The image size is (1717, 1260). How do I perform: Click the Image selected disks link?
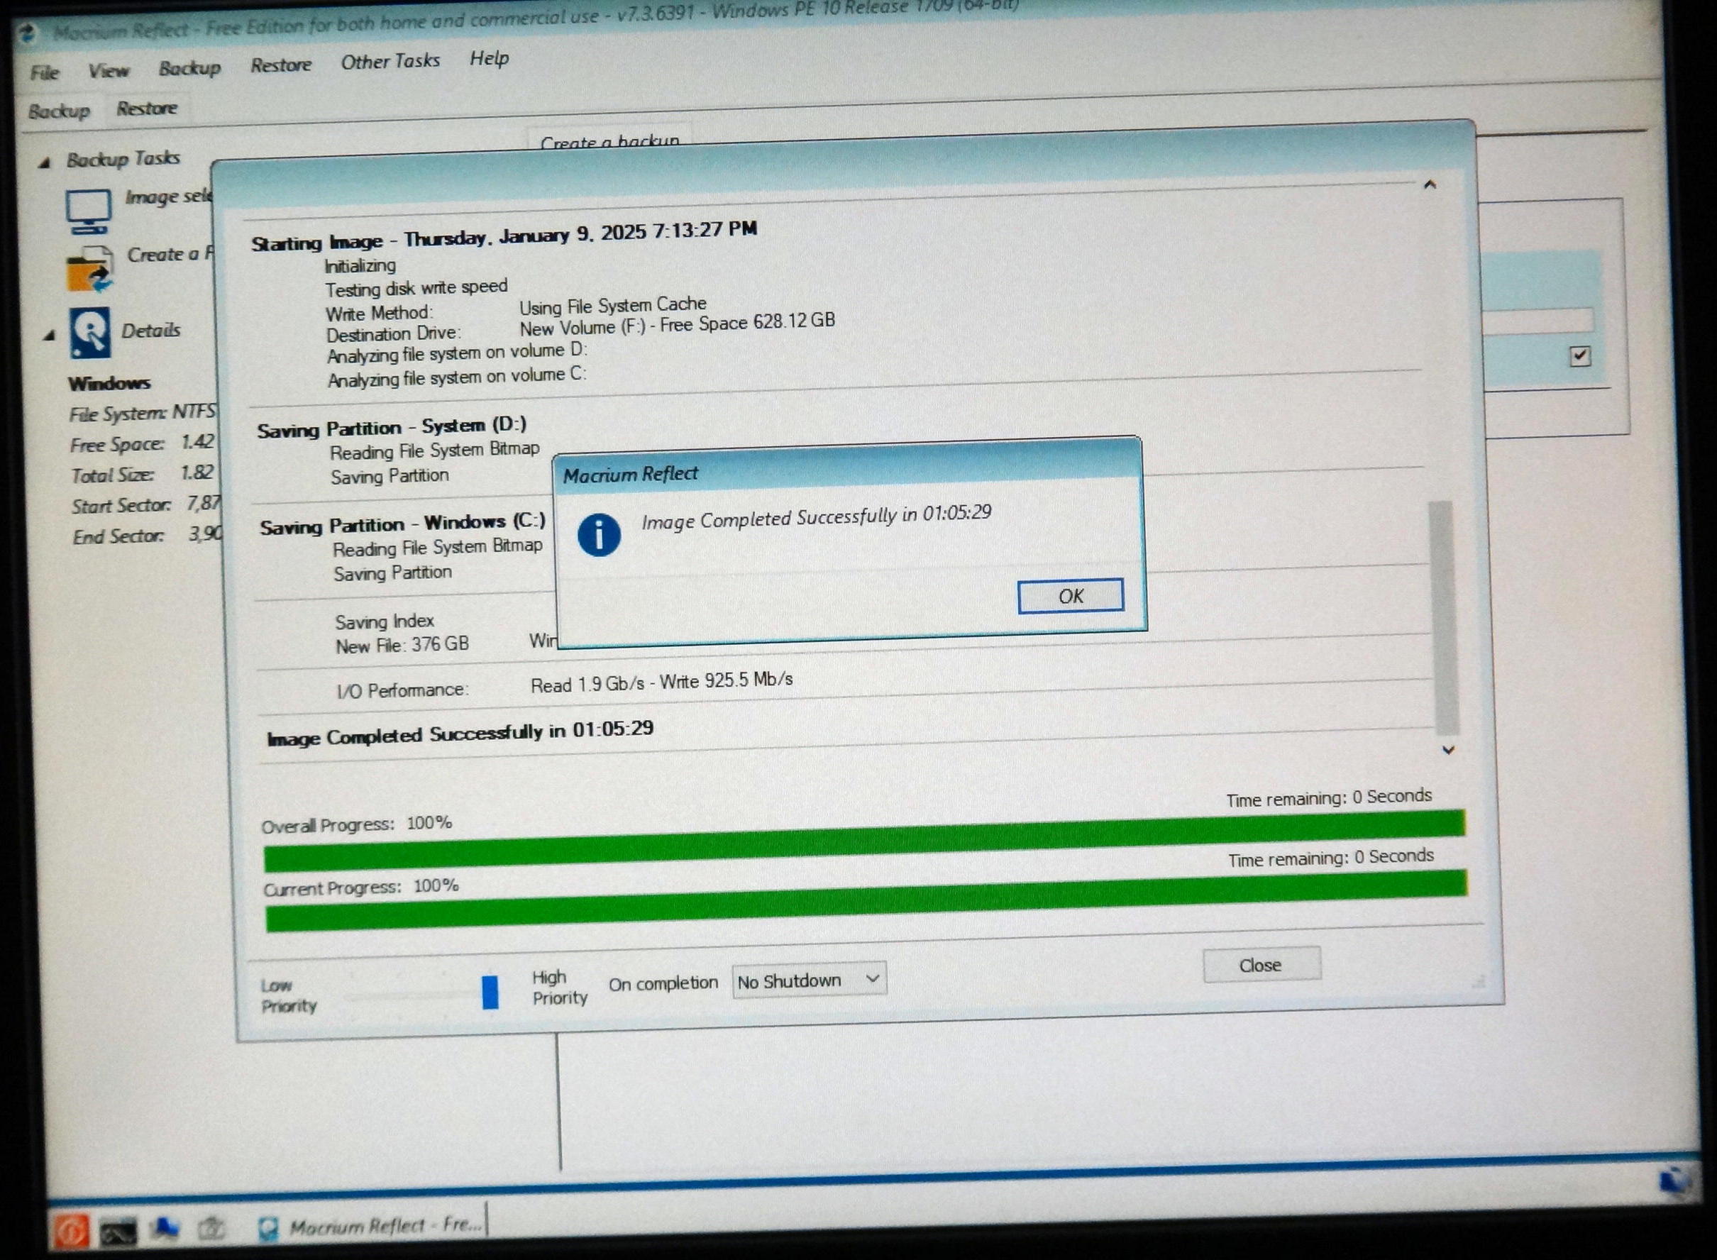point(168,197)
